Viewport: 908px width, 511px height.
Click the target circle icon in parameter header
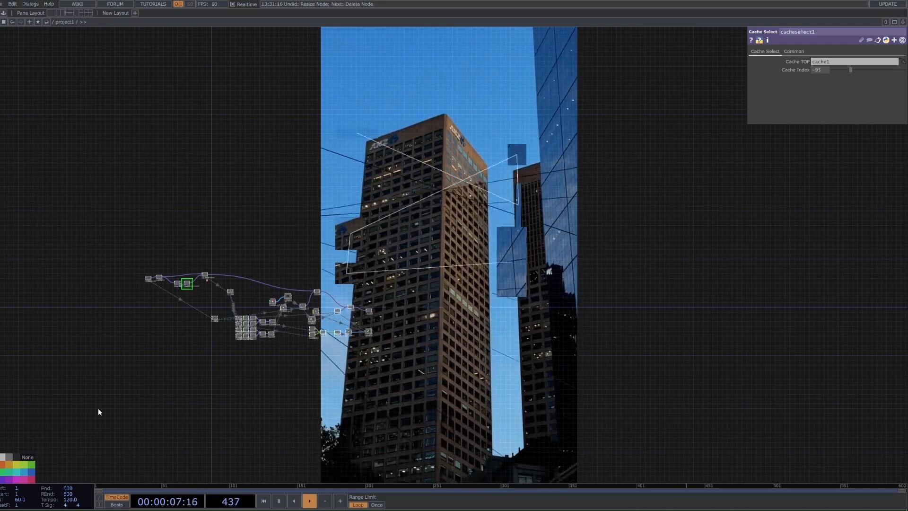coord(902,40)
